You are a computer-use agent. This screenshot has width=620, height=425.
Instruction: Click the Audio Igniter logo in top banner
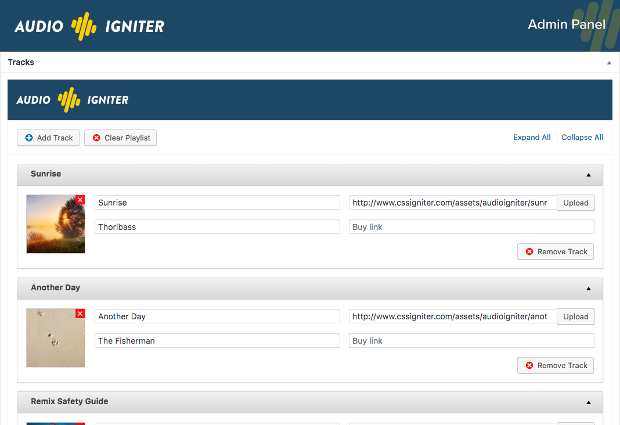89,26
